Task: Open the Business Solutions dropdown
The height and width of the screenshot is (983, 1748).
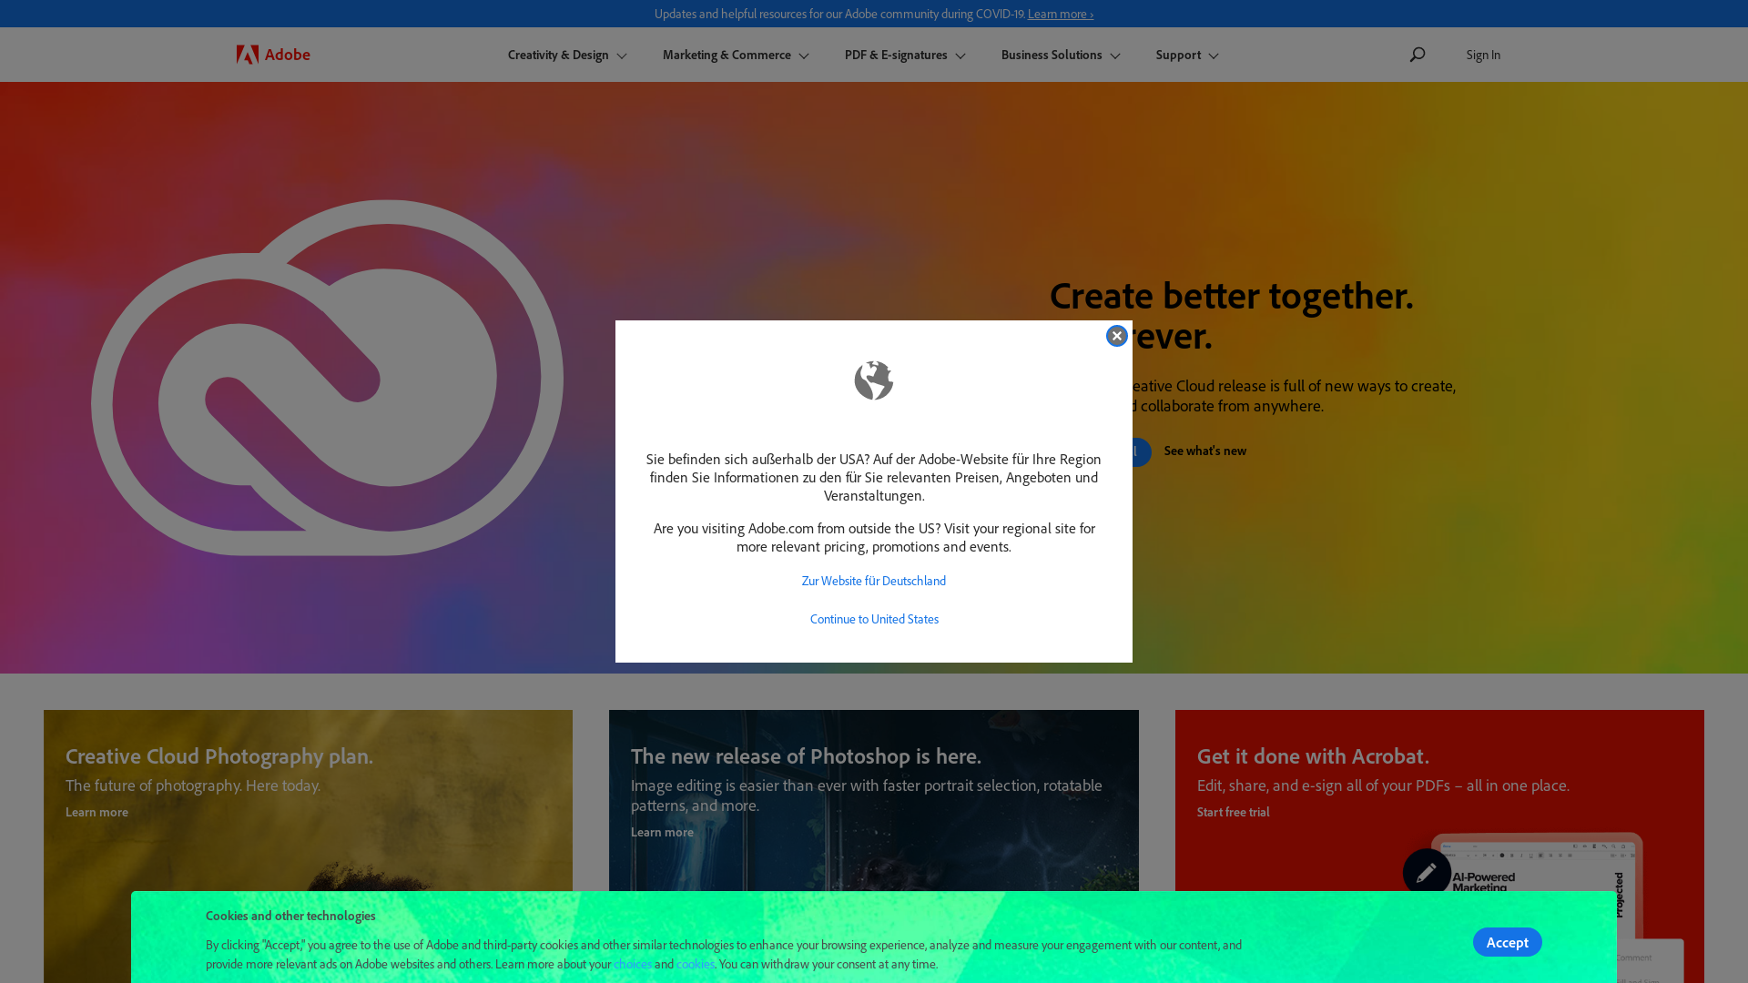Action: coord(1061,55)
